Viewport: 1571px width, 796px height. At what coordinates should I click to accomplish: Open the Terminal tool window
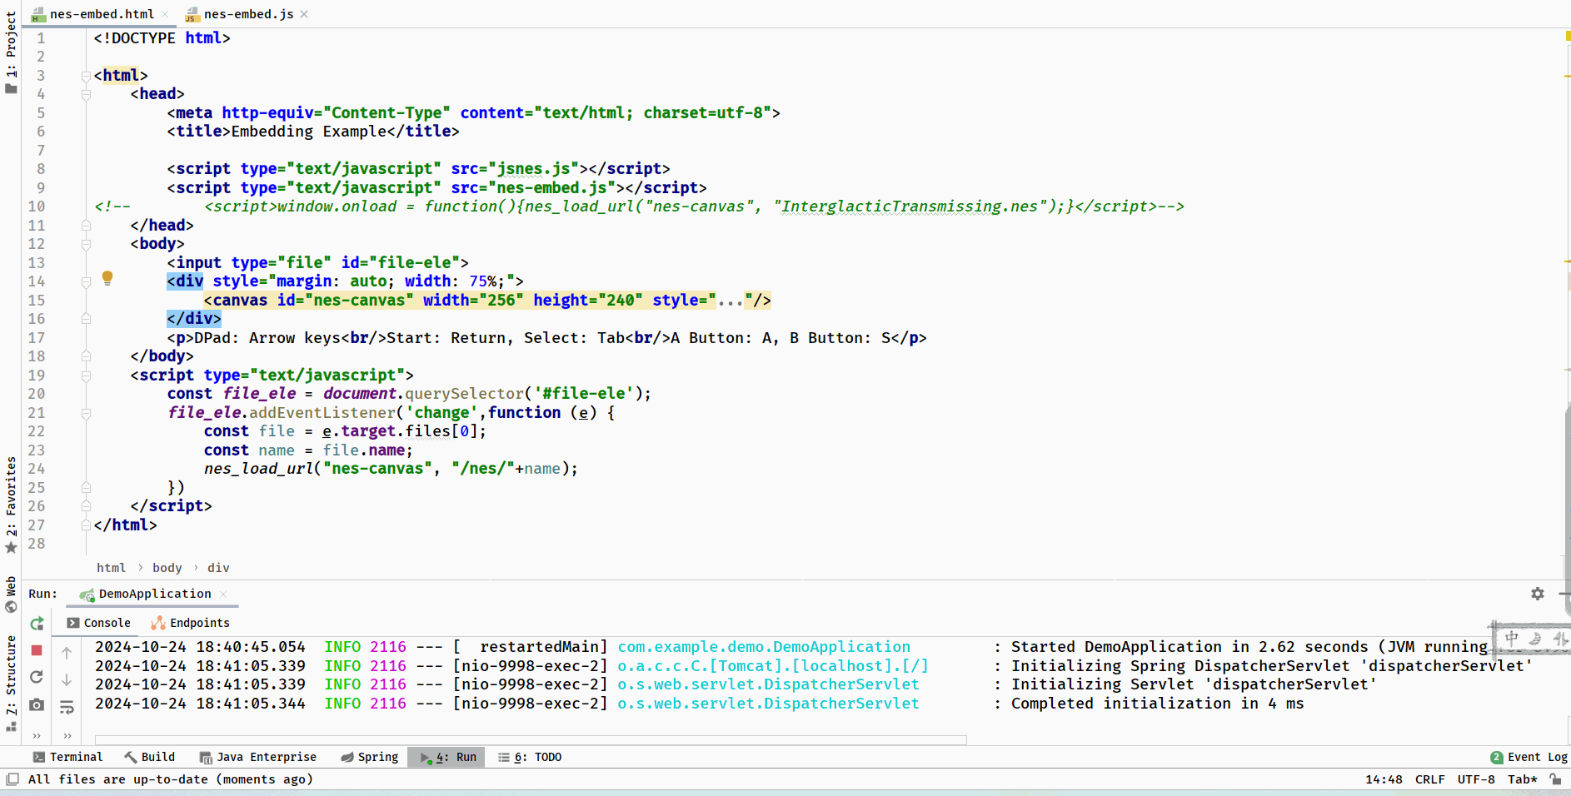[x=67, y=757]
